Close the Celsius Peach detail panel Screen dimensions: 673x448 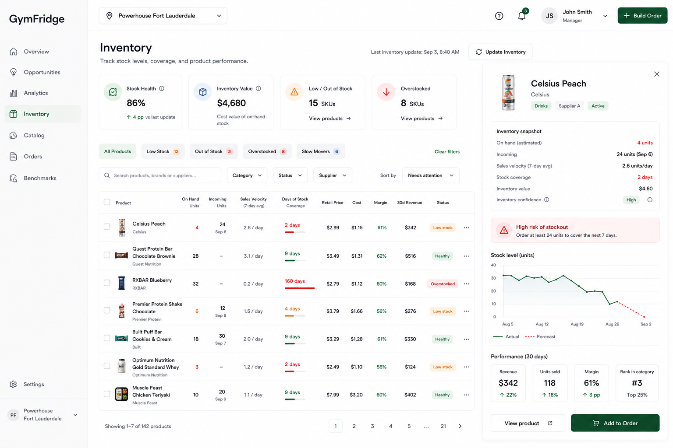[x=656, y=74]
